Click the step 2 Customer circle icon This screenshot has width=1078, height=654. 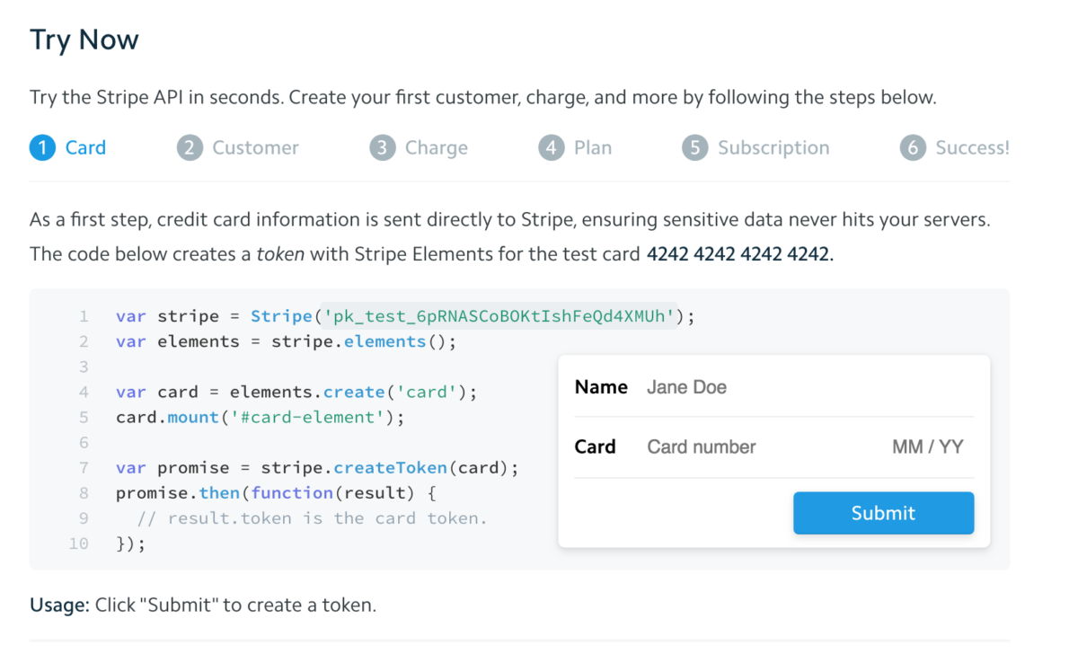tap(190, 147)
